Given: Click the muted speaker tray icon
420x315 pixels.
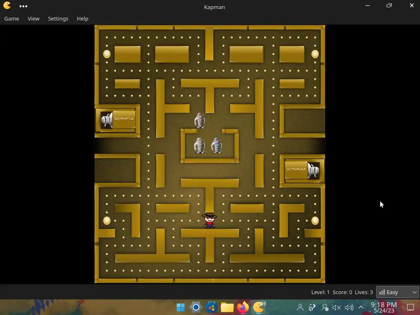Looking at the screenshot, I should click(x=337, y=308).
